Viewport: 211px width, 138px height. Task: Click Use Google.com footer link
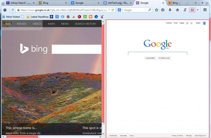pos(200,136)
